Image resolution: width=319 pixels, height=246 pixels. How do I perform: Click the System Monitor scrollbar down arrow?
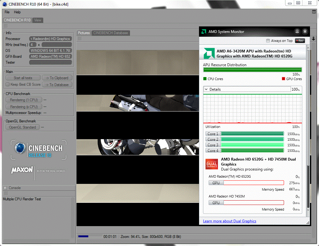308,210
